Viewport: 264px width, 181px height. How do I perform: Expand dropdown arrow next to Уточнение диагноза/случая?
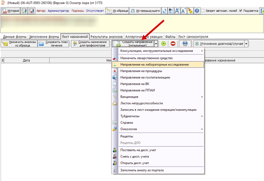pyautogui.click(x=246, y=44)
